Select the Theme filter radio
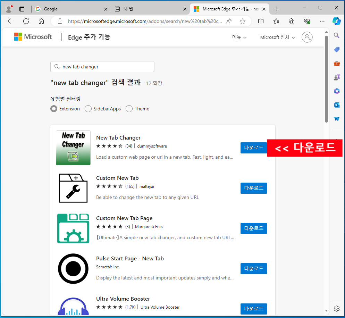345x318 pixels. (129, 109)
